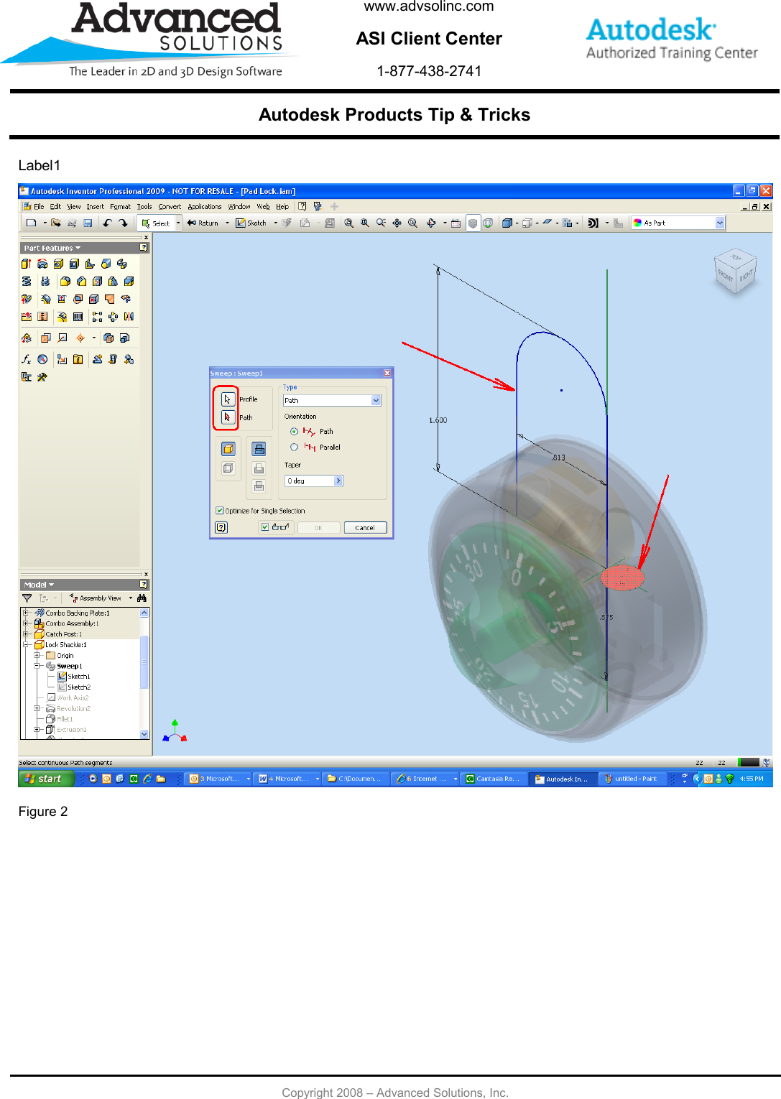Select the Rib feature tool

[x=90, y=264]
